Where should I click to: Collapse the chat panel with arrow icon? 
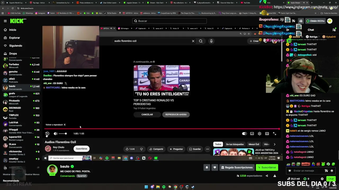(288, 30)
